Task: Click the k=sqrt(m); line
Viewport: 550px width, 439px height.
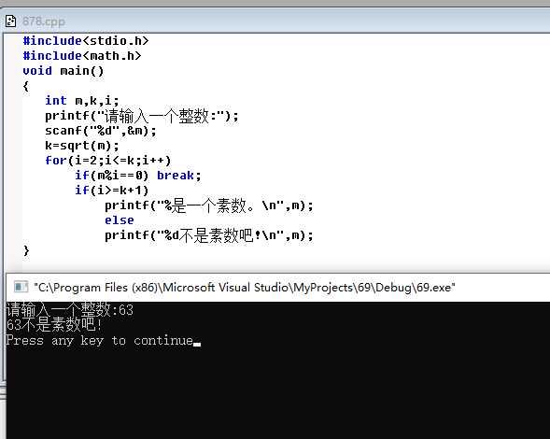Action: click(82, 146)
